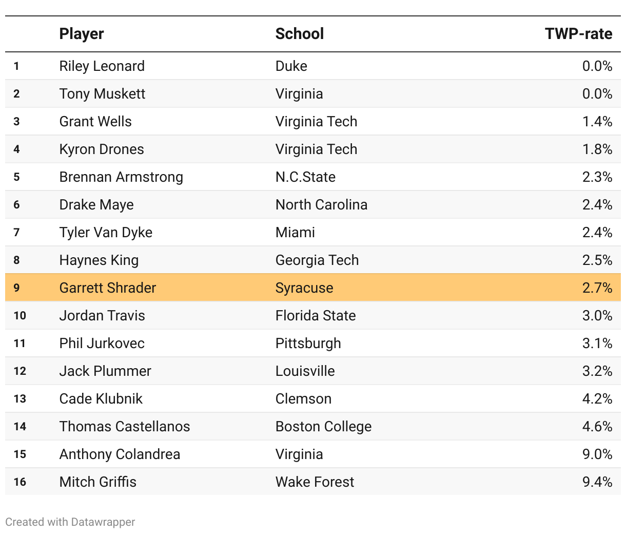Click the North Carolina school cell
Image resolution: width=626 pixels, height=534 pixels.
[321, 205]
